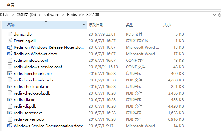Image resolution: width=221 pixels, height=131 pixels.
Task: Sort by the 修改日期 column header
Action: (x=105, y=25)
